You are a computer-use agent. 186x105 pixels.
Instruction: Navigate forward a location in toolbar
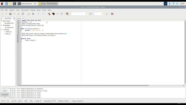(43, 14)
